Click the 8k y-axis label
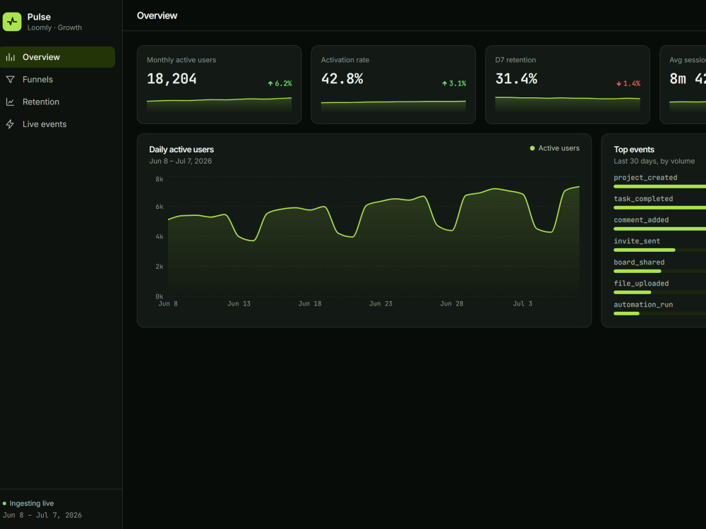706x529 pixels. [x=160, y=179]
